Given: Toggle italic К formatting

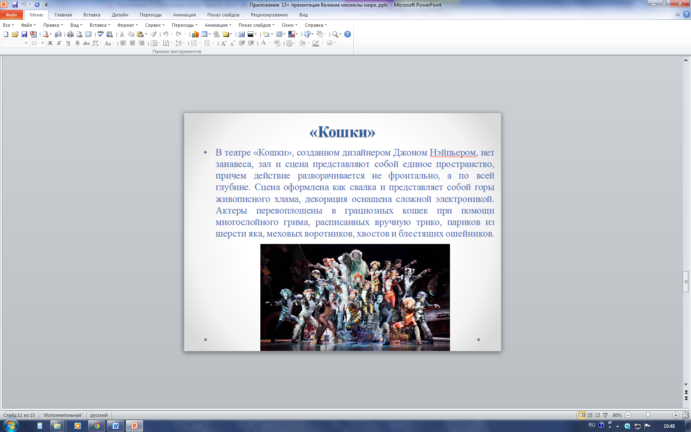Looking at the screenshot, I should (59, 43).
